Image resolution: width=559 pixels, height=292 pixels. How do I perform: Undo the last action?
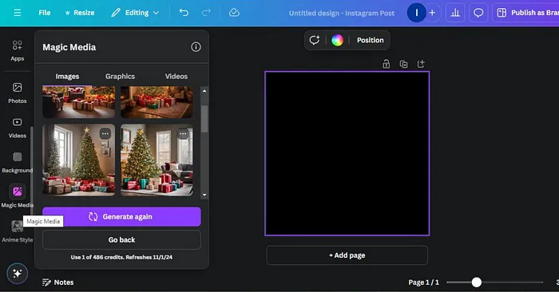click(184, 13)
